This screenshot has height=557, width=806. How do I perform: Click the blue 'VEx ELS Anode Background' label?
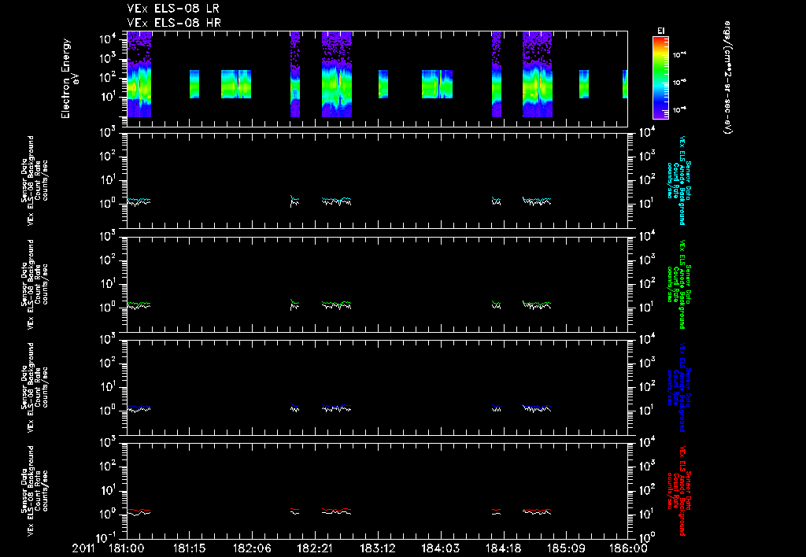tap(682, 387)
